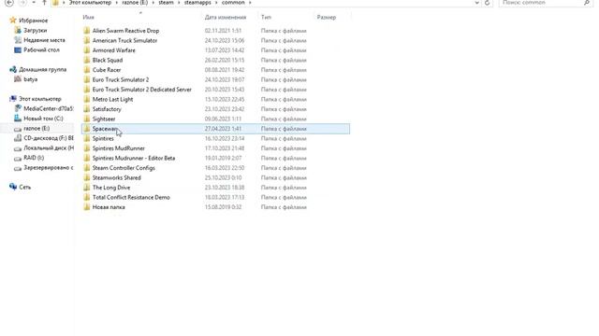The width and height of the screenshot is (599, 336).
Task: Go up one level with up arrow
Action: tap(44, 3)
